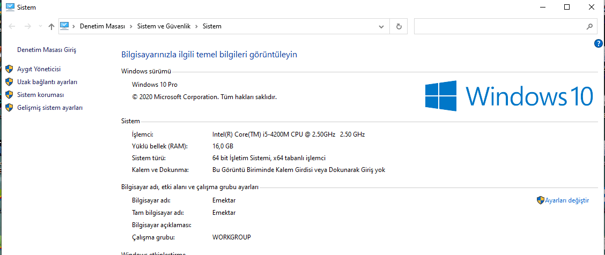Click the computer icon in address bar

coord(64,26)
